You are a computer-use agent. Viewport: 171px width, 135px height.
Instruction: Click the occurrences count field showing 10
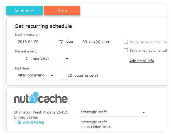pyautogui.click(x=66, y=76)
